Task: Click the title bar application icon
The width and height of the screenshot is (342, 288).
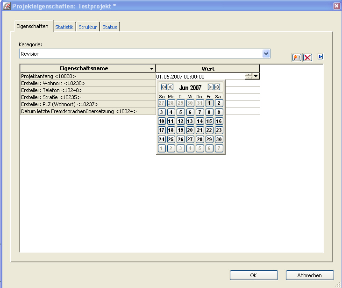Action: [x=7, y=6]
